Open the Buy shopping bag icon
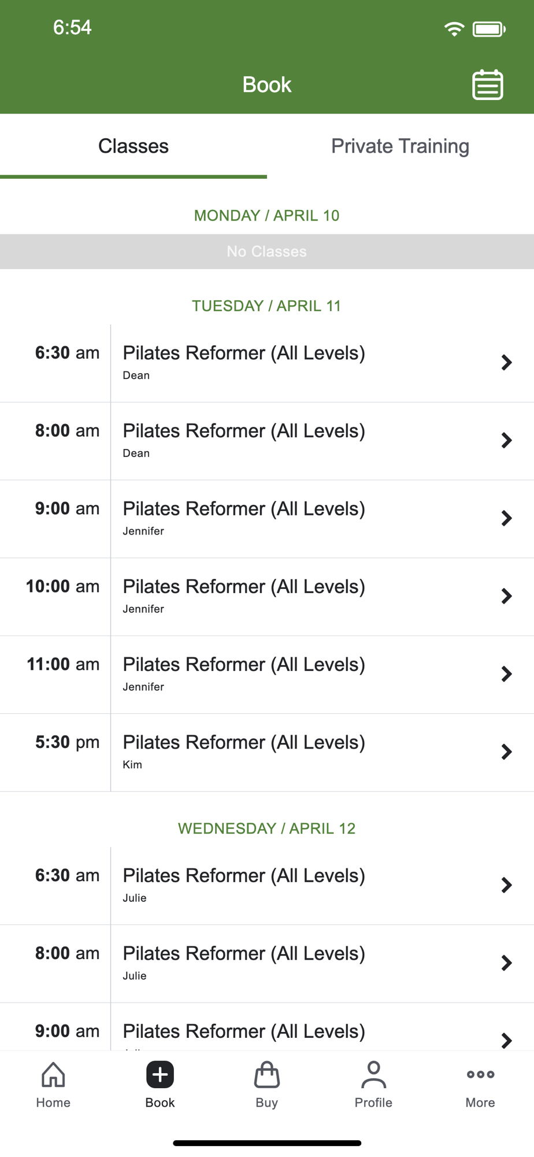Screen dimensions: 534x1157 [x=267, y=1074]
